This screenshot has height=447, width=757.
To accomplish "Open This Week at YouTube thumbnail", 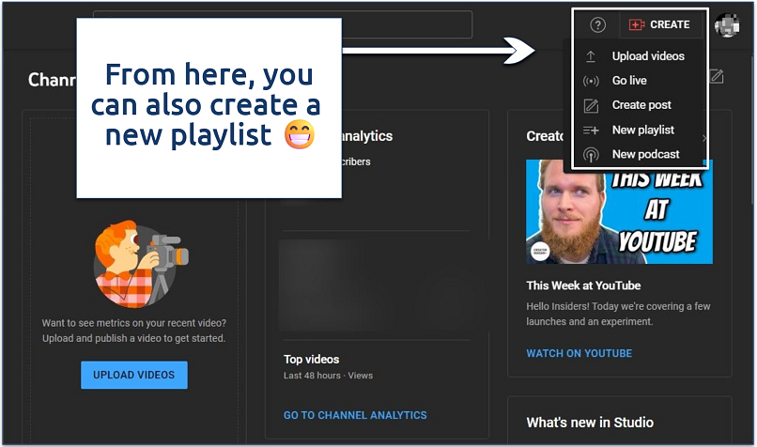I will click(x=619, y=211).
